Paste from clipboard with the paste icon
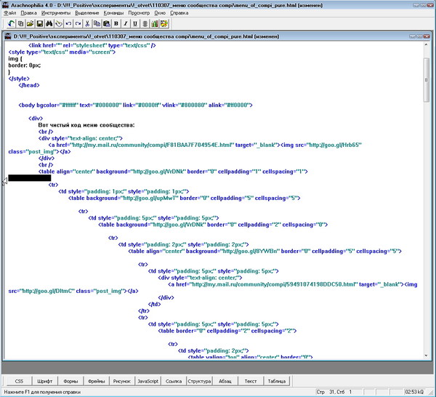 pos(107,24)
